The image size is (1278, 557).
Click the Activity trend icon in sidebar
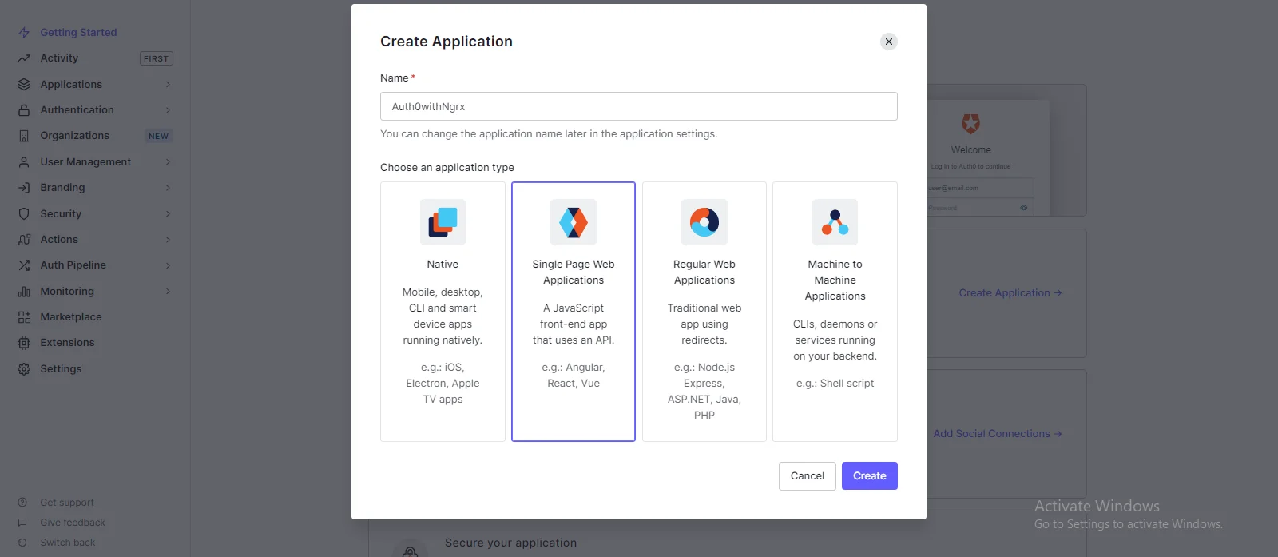[24, 58]
